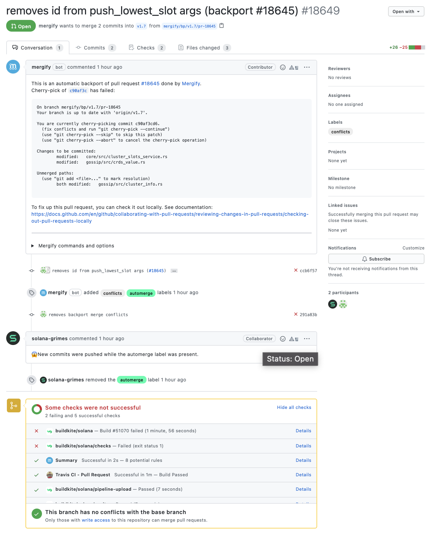Screen dimensions: 430x534
Task: Open 'removes backport merge conflicts' commit
Action: point(88,315)
